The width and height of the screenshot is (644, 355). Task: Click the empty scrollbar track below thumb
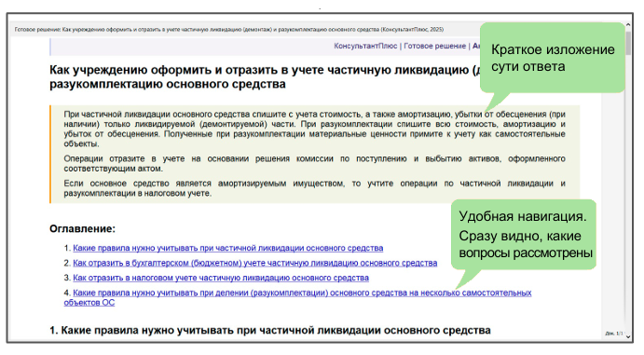pos(628,193)
